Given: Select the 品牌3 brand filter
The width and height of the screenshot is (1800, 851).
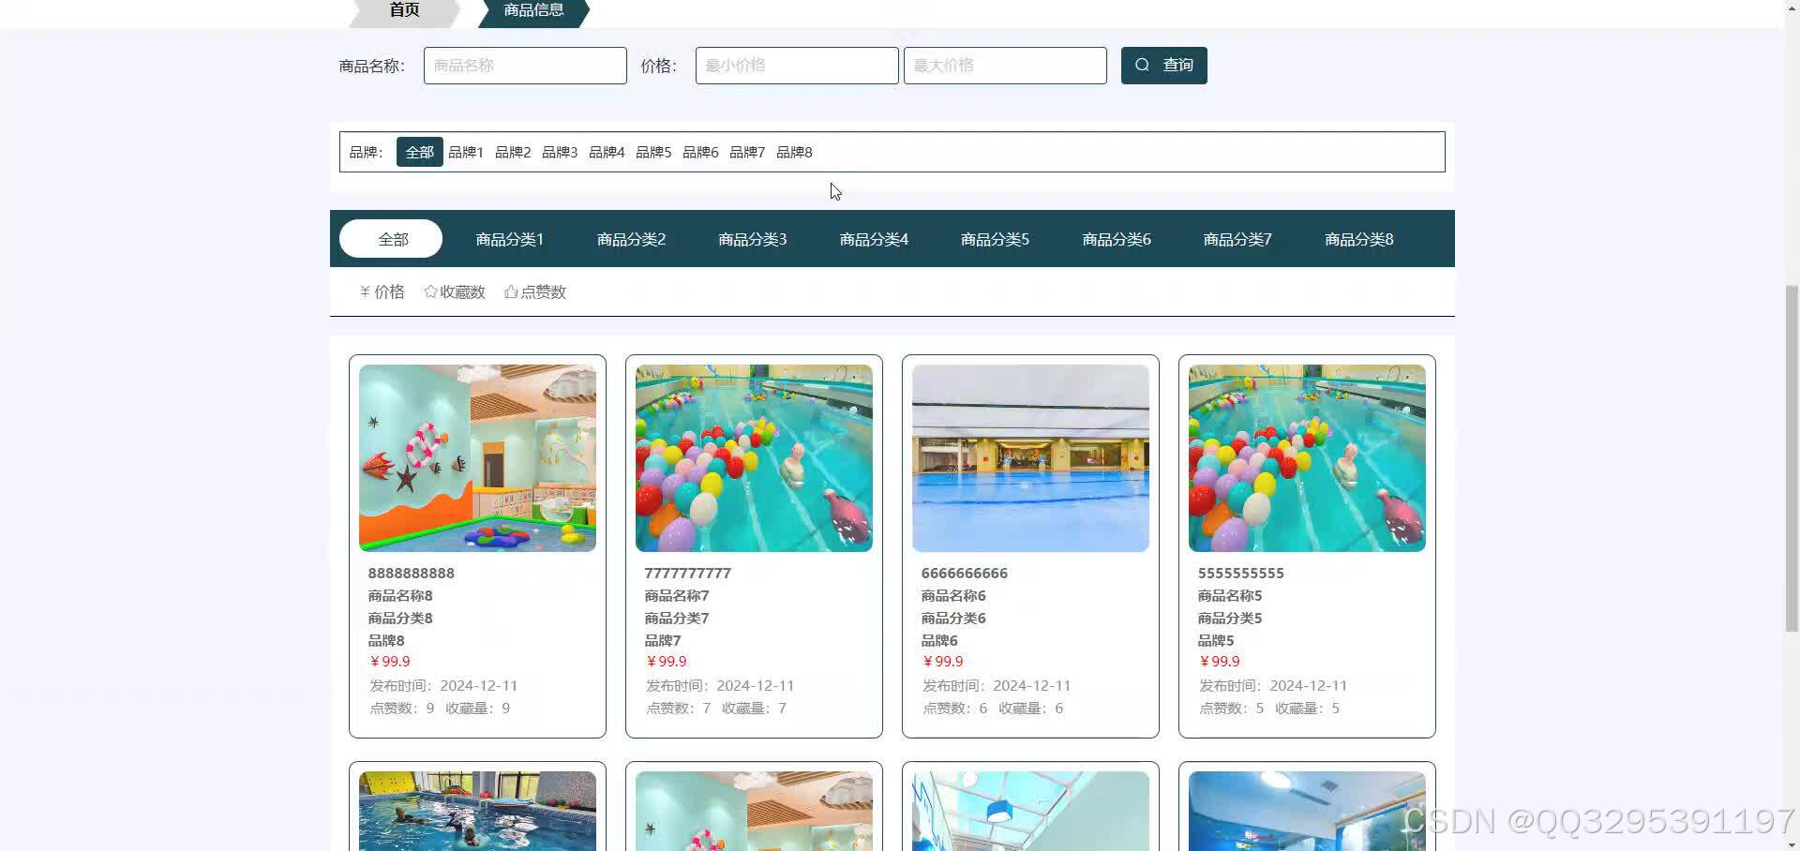Looking at the screenshot, I should tap(560, 151).
